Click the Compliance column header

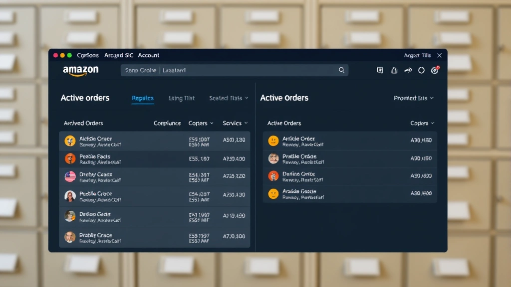coord(167,123)
